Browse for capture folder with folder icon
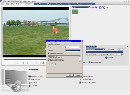Viewport: 130px width, 95px height. [122, 55]
